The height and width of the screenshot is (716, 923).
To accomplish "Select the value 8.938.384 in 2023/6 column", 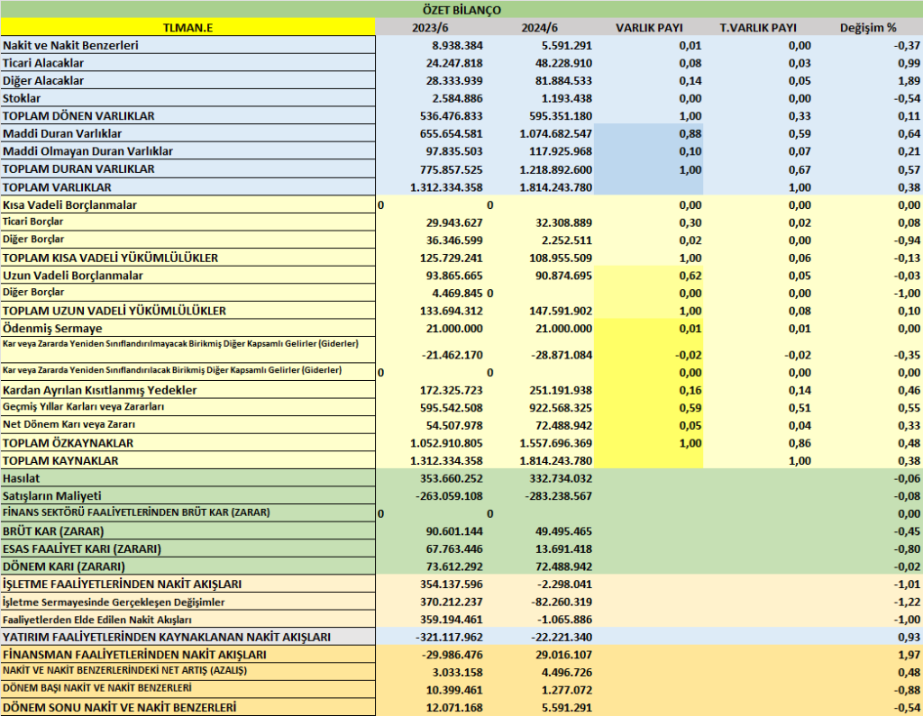I will [457, 46].
